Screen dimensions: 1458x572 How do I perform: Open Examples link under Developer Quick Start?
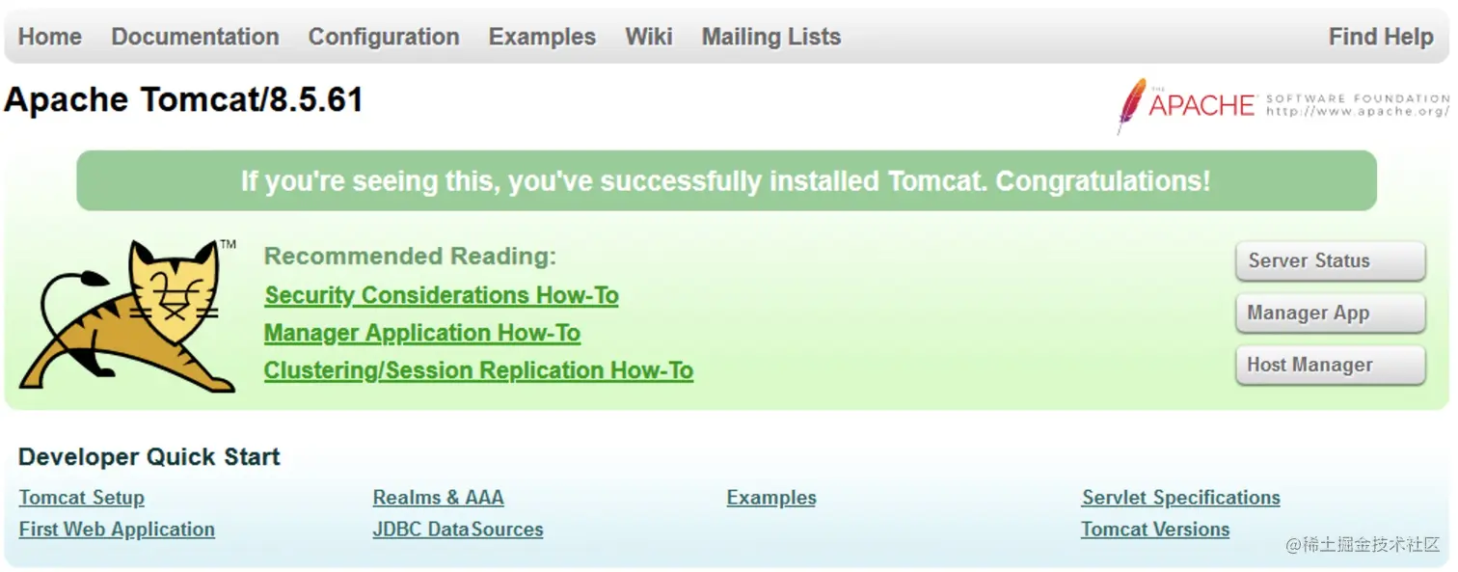pyautogui.click(x=771, y=498)
